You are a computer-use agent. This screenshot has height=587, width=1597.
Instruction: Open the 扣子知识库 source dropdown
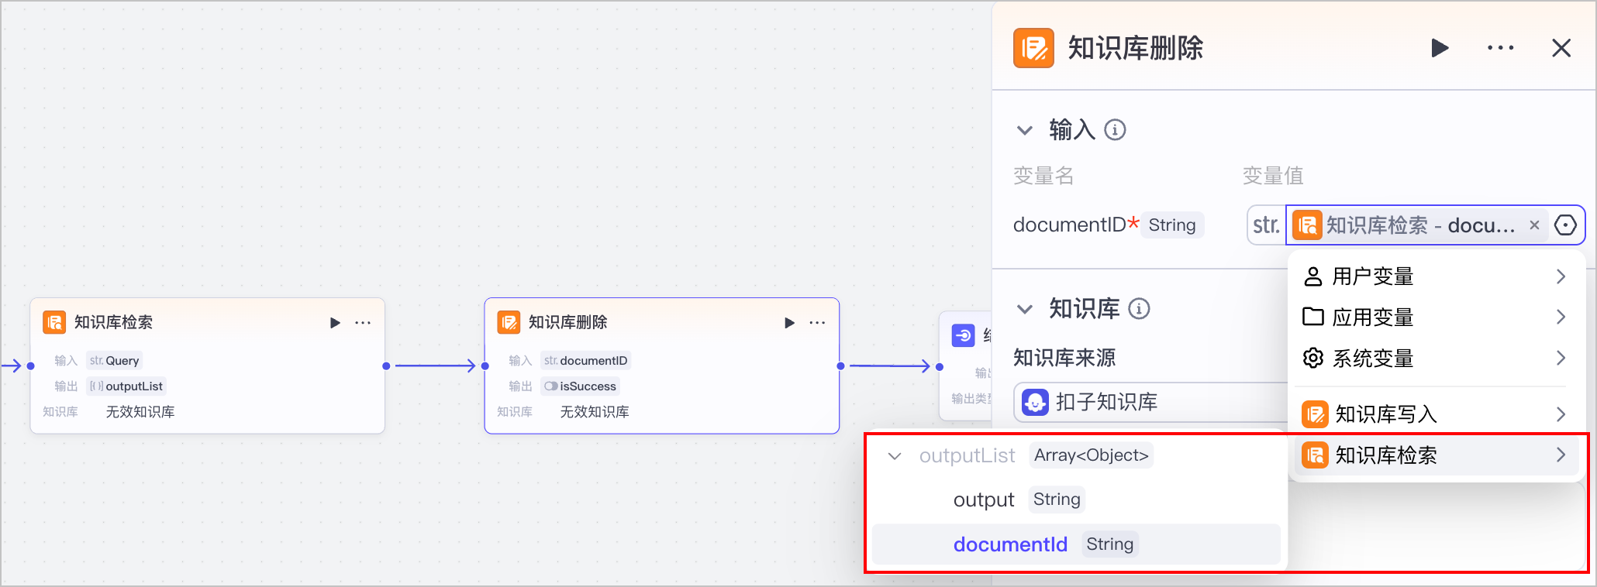pos(1151,402)
